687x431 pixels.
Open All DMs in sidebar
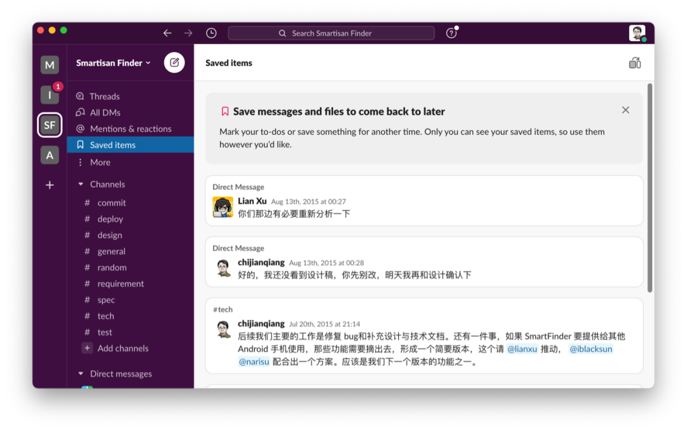point(130,112)
